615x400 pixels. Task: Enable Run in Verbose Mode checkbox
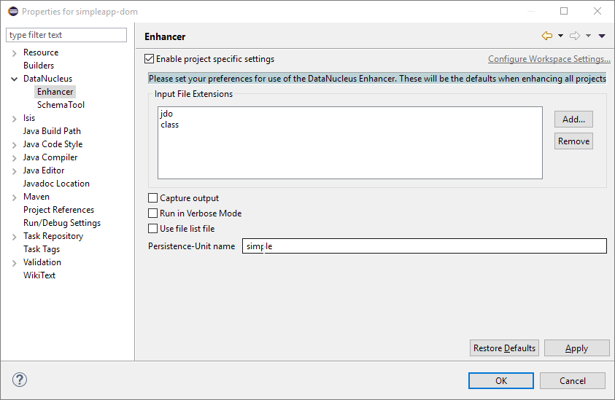click(x=152, y=213)
